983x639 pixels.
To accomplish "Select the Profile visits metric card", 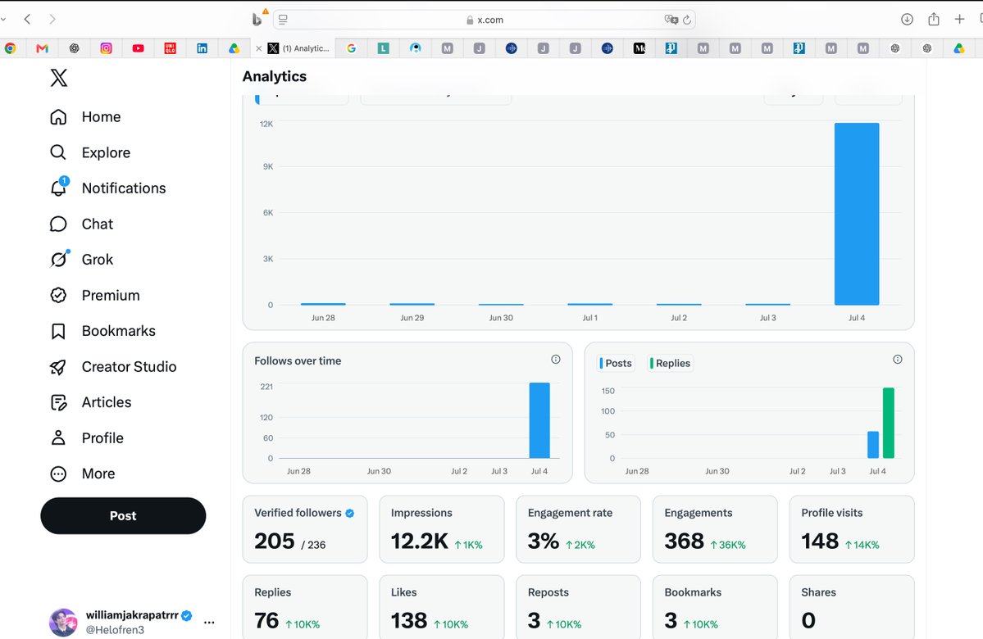I will pos(851,529).
